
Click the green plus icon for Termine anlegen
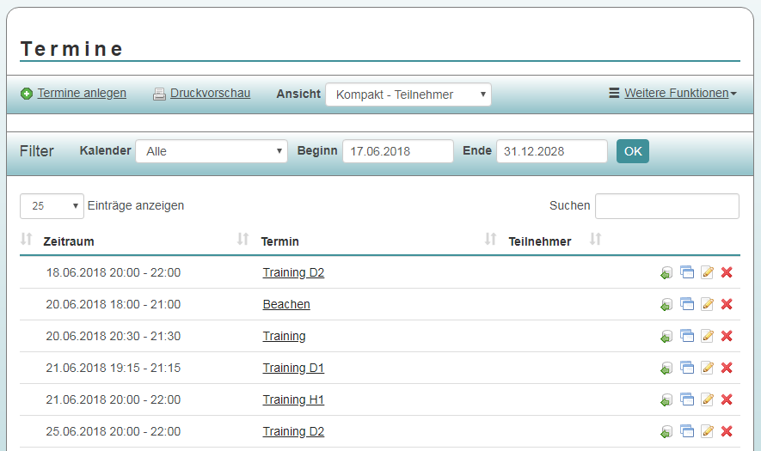coord(27,94)
